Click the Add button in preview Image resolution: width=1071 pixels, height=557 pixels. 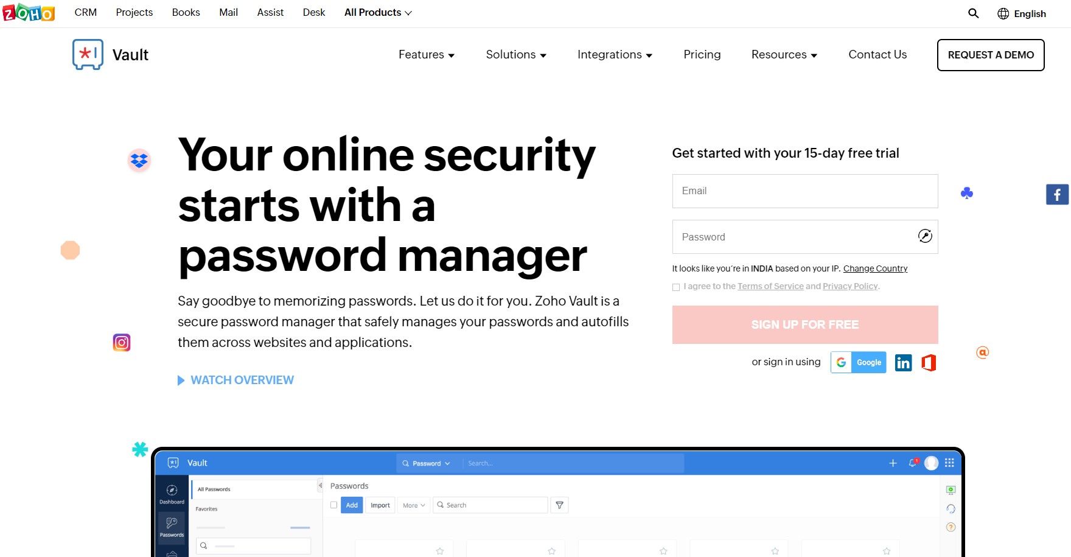tap(352, 505)
